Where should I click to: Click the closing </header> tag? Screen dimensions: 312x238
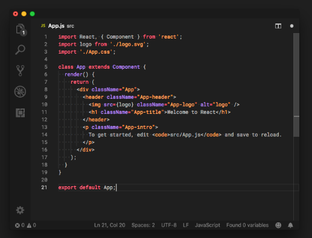click(96, 120)
